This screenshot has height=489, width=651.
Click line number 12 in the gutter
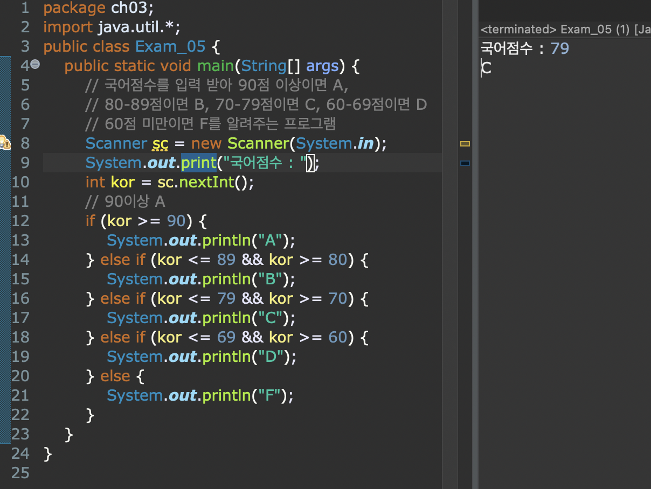(x=20, y=221)
